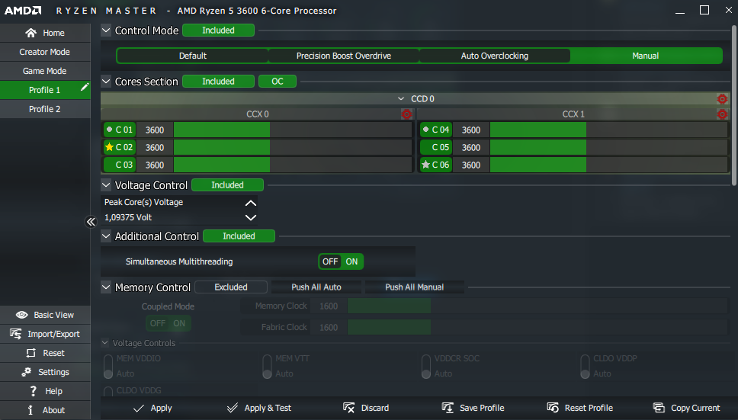
Task: Click the Discard icon
Action: [348, 408]
